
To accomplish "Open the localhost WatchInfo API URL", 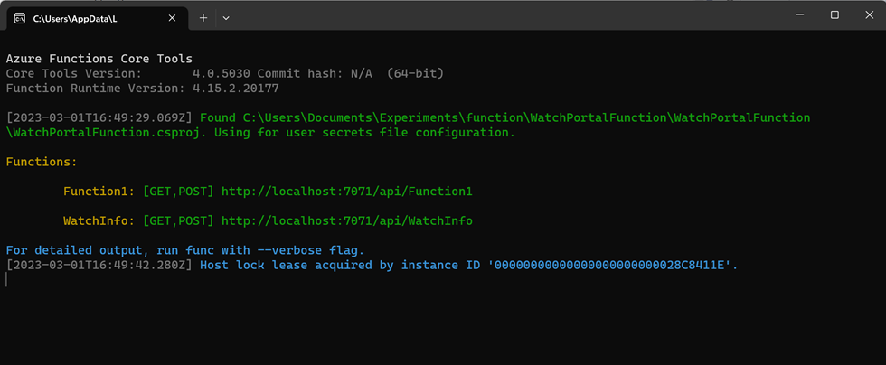I will (346, 220).
